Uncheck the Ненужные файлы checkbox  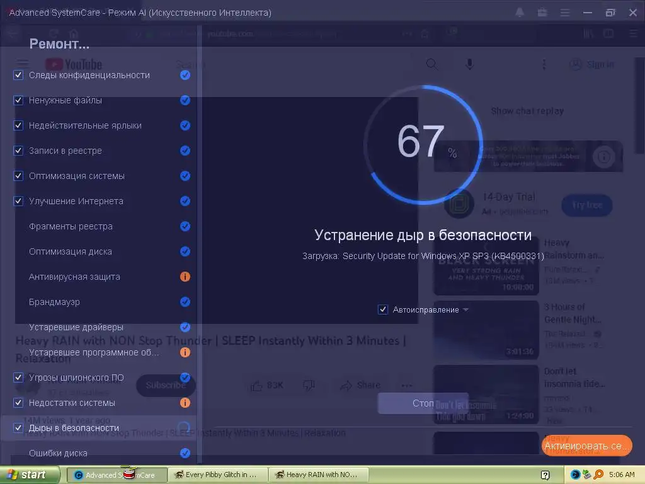18,100
